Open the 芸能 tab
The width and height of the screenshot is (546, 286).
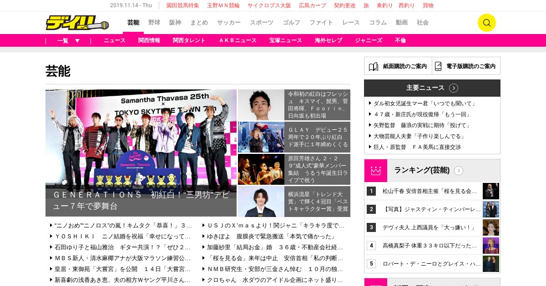point(133,23)
